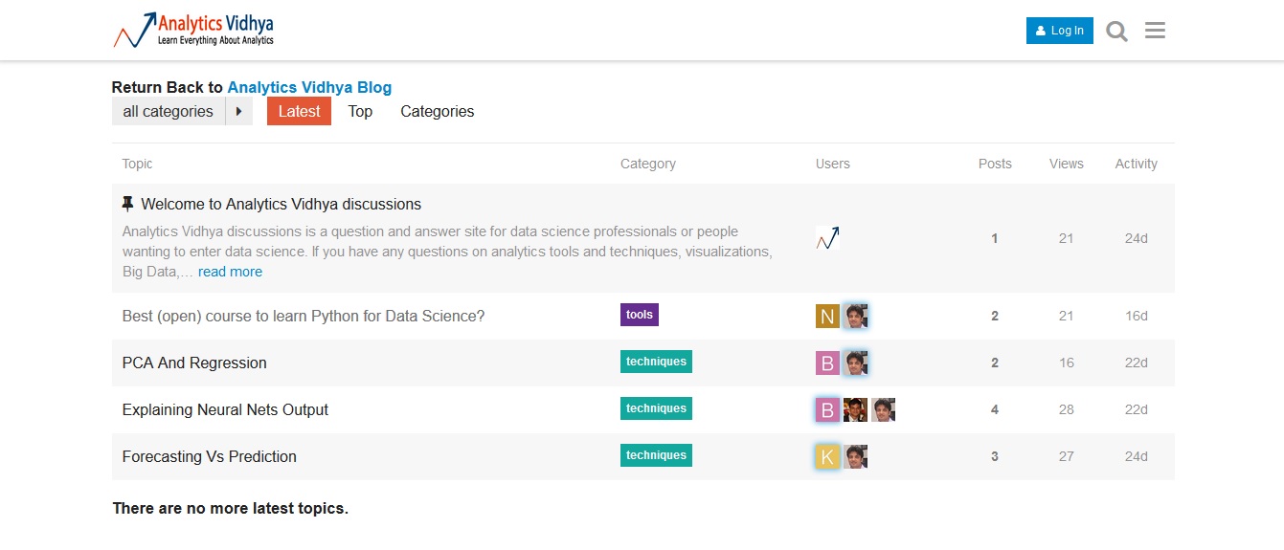Click the arrow beside all categories
Screen dimensions: 1284x550
pos(239,112)
